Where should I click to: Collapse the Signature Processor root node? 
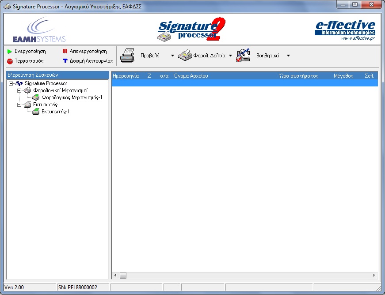[11, 83]
